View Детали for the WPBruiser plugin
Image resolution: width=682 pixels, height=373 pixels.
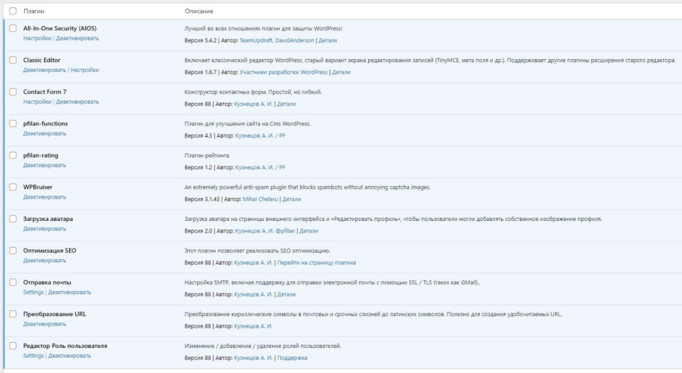292,199
